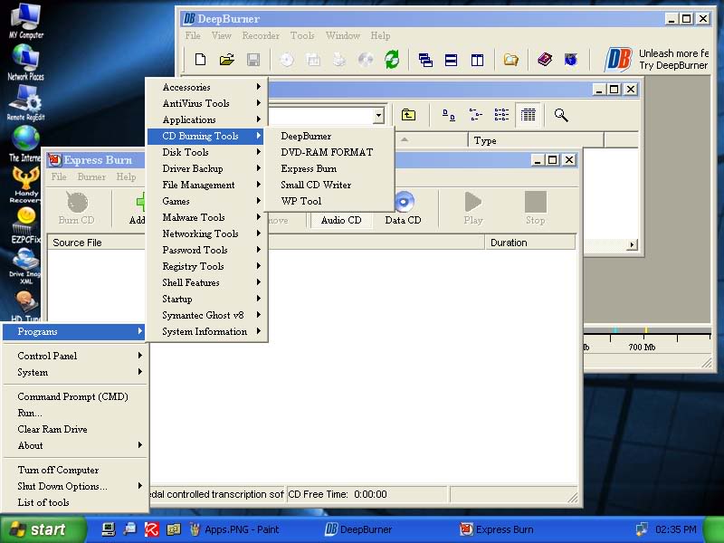The height and width of the screenshot is (543, 724).
Task: Open the Recorder menu in DeepBurner
Action: pyautogui.click(x=261, y=35)
